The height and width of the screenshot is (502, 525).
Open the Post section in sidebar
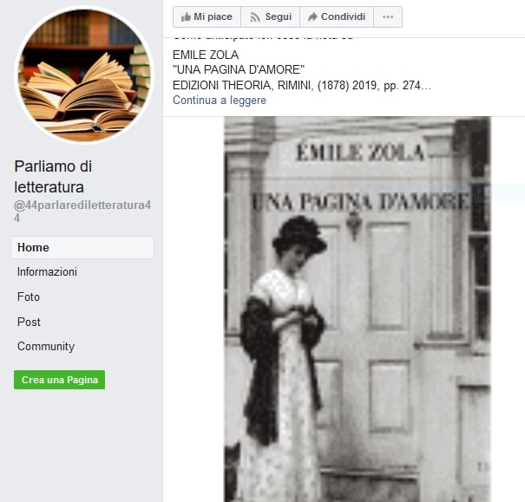pos(29,322)
